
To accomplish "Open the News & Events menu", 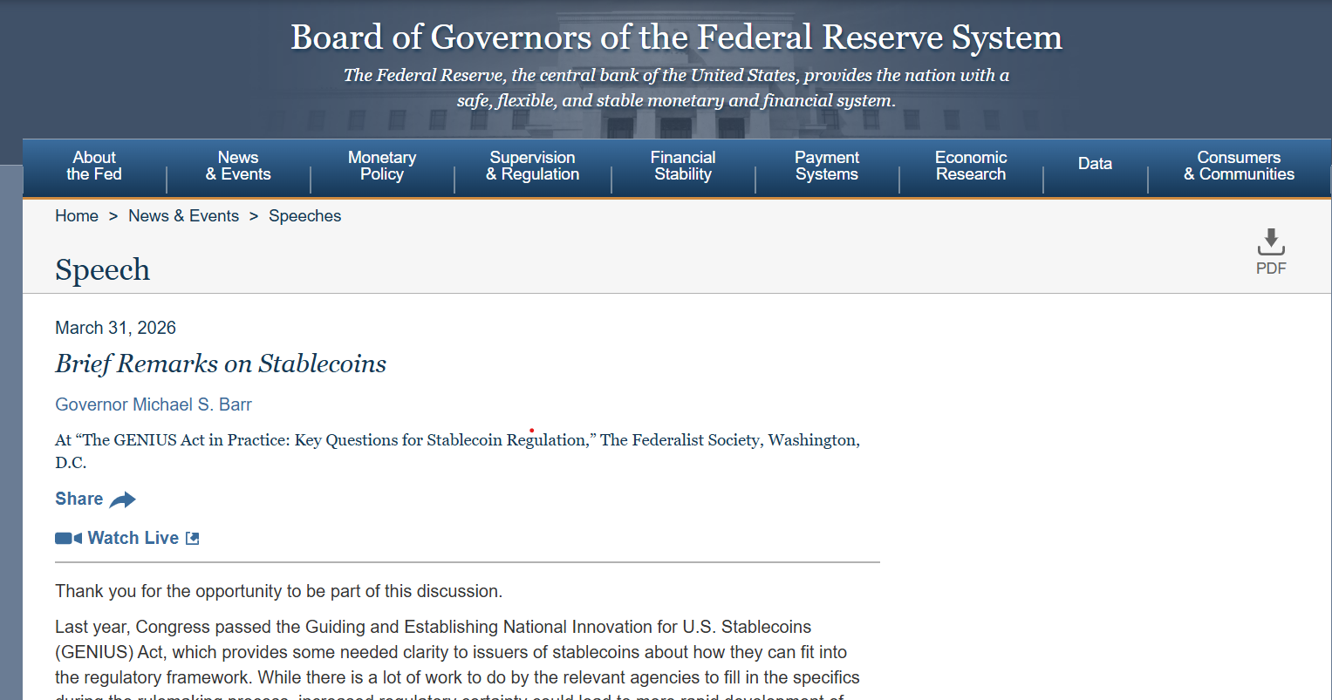I will coord(237,166).
